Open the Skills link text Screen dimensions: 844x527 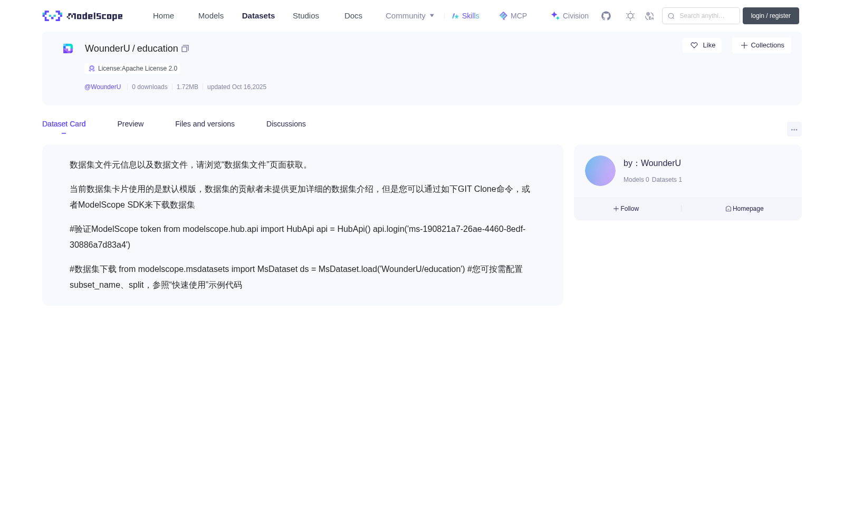(x=471, y=16)
